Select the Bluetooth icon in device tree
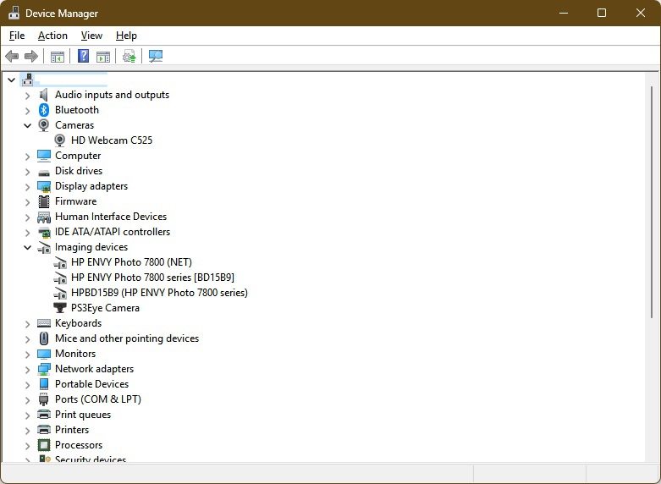The height and width of the screenshot is (484, 661). [x=44, y=110]
